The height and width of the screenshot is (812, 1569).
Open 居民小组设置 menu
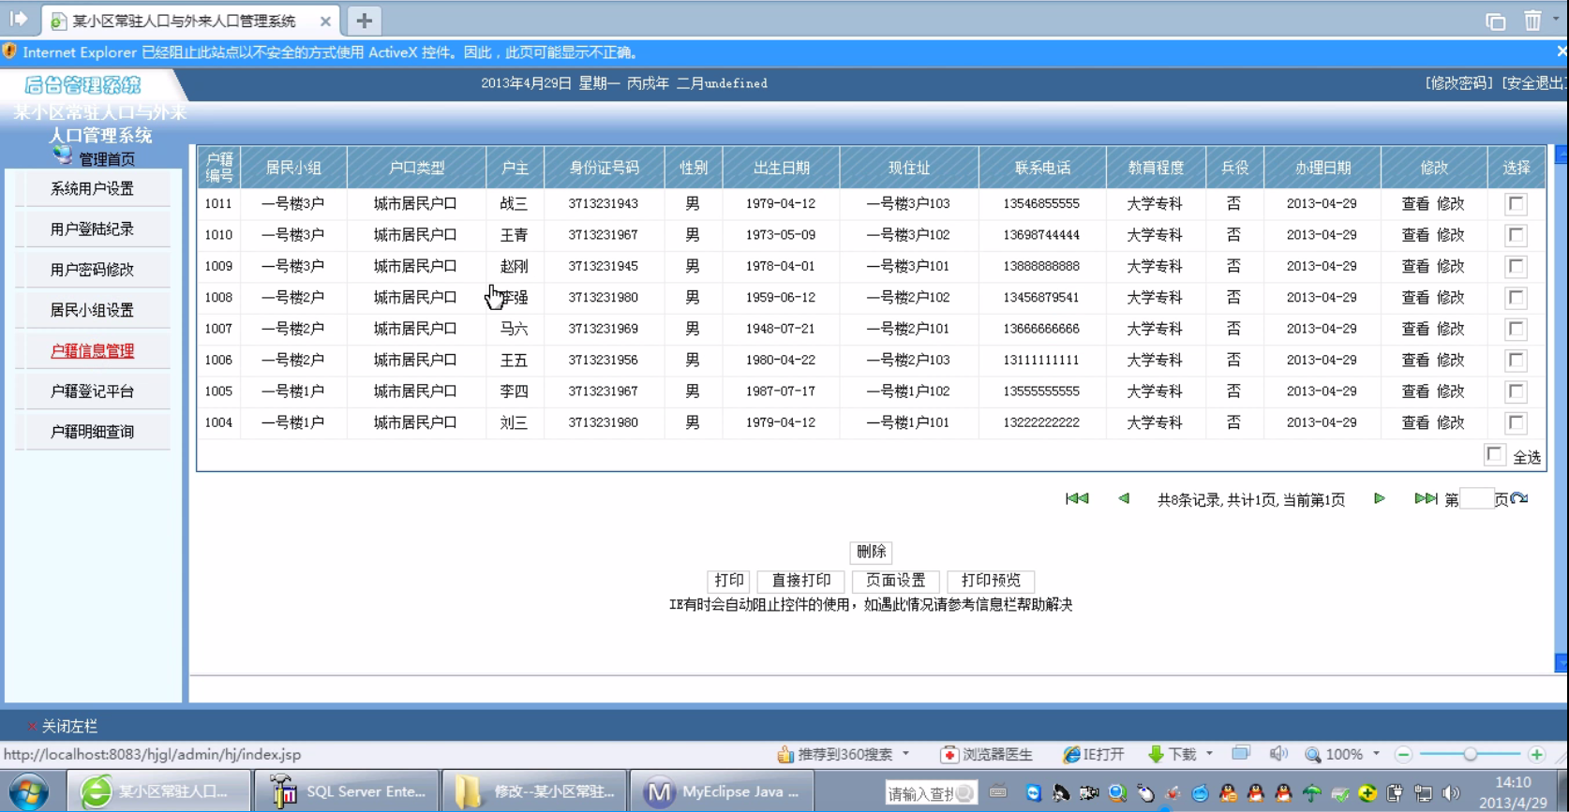click(x=92, y=310)
